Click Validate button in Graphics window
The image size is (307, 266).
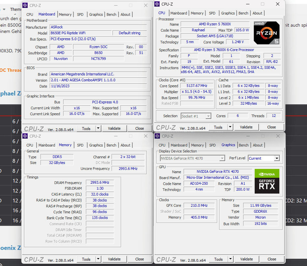tap(247, 259)
